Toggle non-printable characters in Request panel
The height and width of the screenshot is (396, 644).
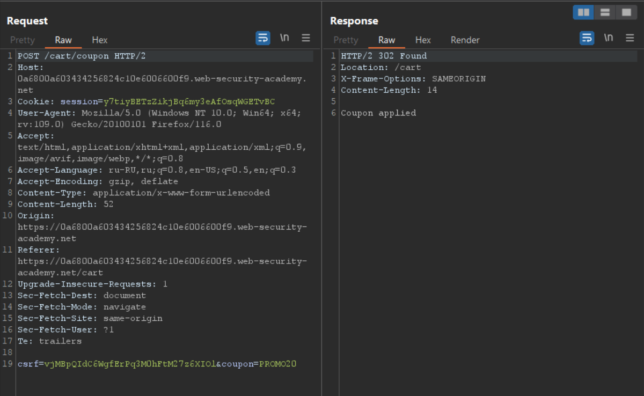285,38
